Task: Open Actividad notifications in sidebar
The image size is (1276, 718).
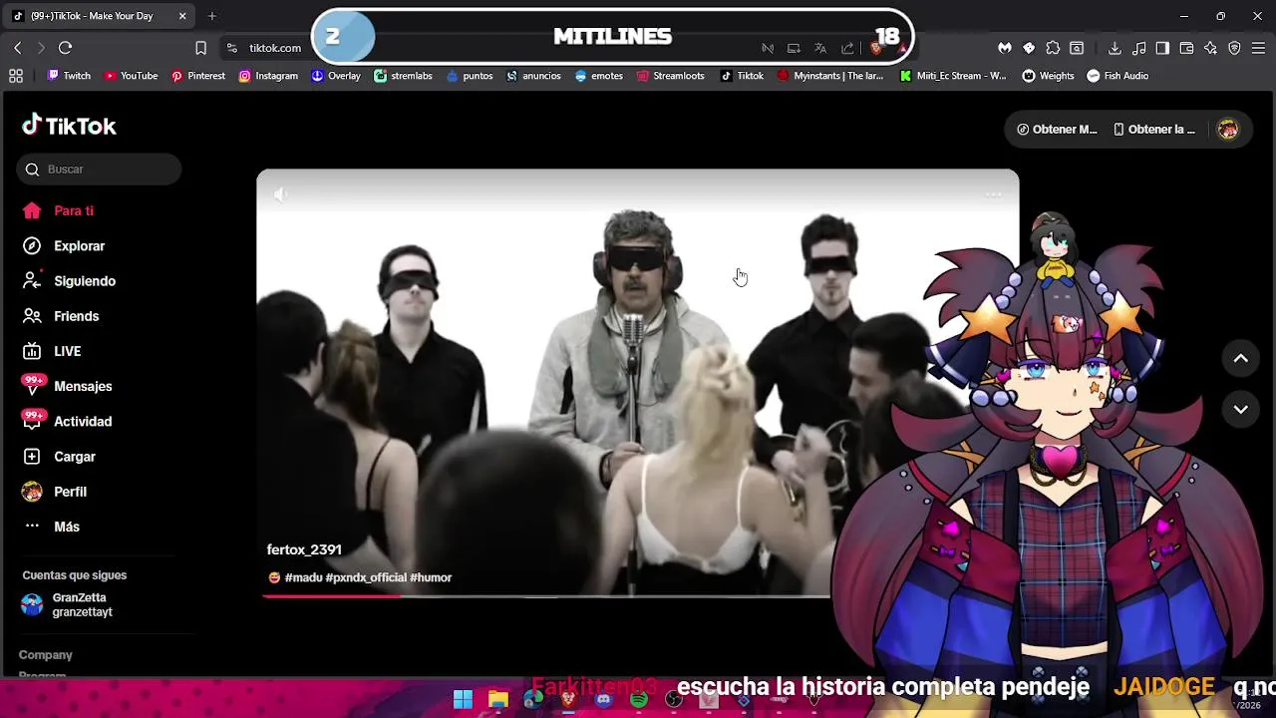Action: click(x=67, y=421)
